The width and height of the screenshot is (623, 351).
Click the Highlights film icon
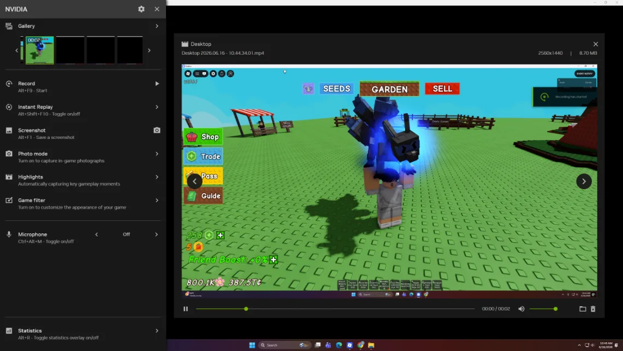9,177
